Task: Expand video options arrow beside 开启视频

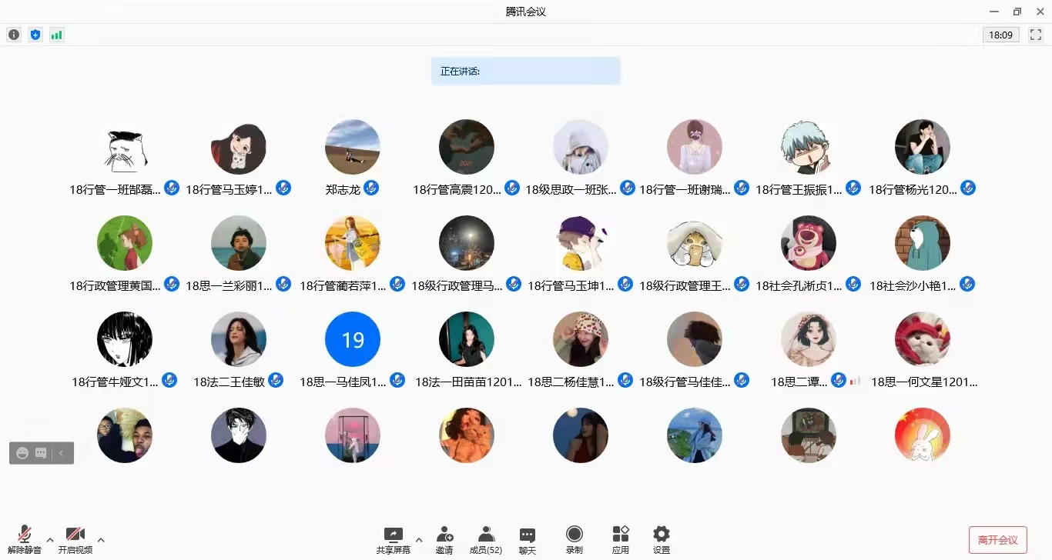Action: [101, 539]
